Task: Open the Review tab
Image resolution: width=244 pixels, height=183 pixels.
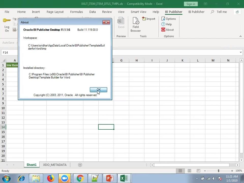Action: point(107,12)
